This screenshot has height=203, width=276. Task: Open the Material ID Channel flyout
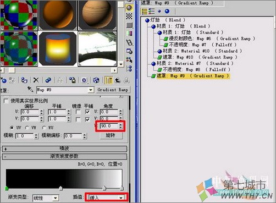click(84, 80)
